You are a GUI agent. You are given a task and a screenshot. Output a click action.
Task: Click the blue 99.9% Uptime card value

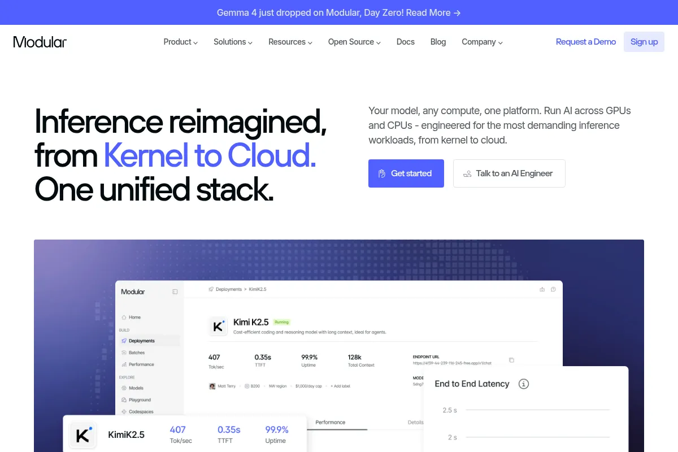[x=277, y=430]
